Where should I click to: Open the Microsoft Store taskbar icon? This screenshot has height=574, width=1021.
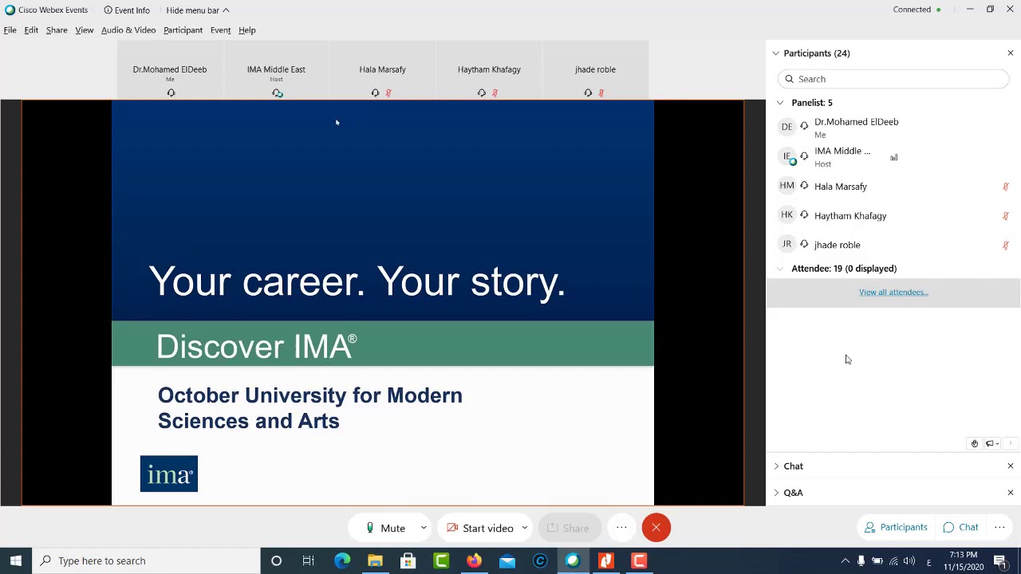click(x=408, y=560)
